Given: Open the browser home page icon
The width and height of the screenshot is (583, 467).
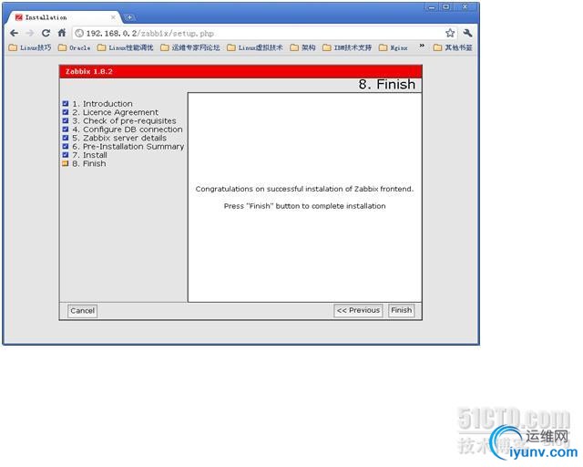Looking at the screenshot, I should point(62,33).
